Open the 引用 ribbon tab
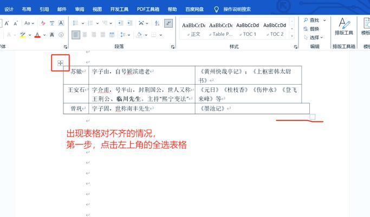This screenshot has width=370, height=217. tap(44, 9)
